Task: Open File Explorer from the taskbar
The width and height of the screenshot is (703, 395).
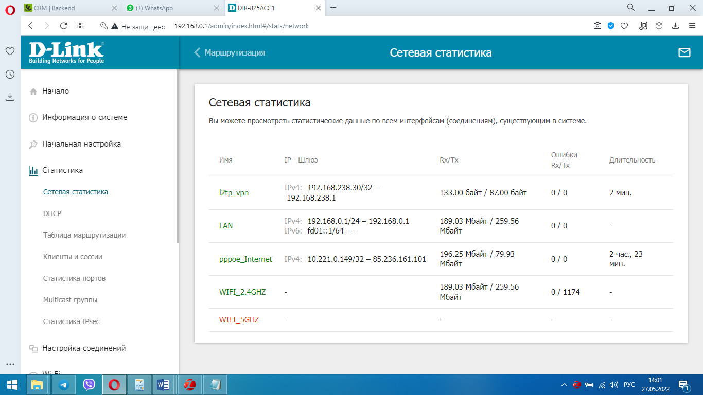Action: click(x=37, y=385)
